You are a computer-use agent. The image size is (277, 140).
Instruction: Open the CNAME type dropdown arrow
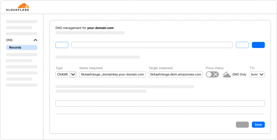coord(73,74)
